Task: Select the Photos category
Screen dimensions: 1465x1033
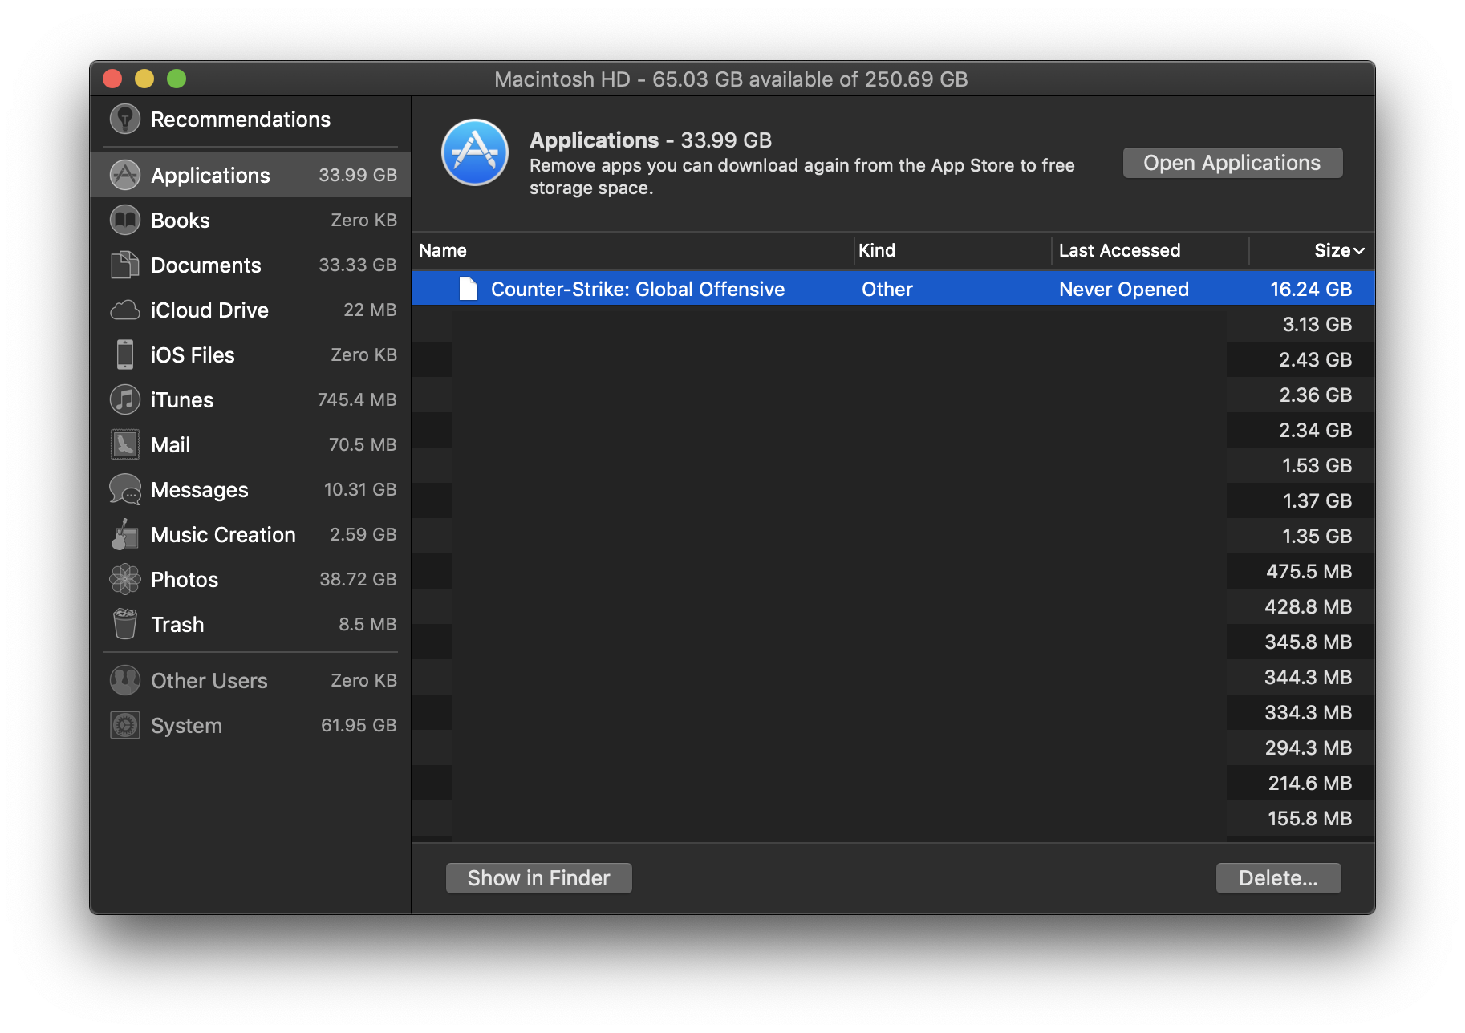Action: click(x=251, y=580)
